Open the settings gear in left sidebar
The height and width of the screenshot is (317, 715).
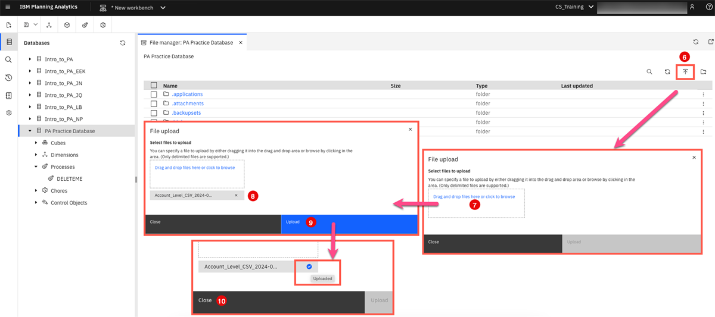click(8, 112)
